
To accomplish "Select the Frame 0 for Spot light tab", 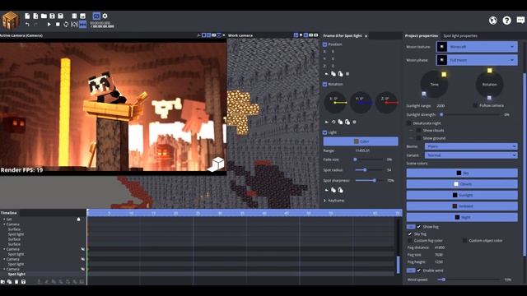I will [x=343, y=35].
